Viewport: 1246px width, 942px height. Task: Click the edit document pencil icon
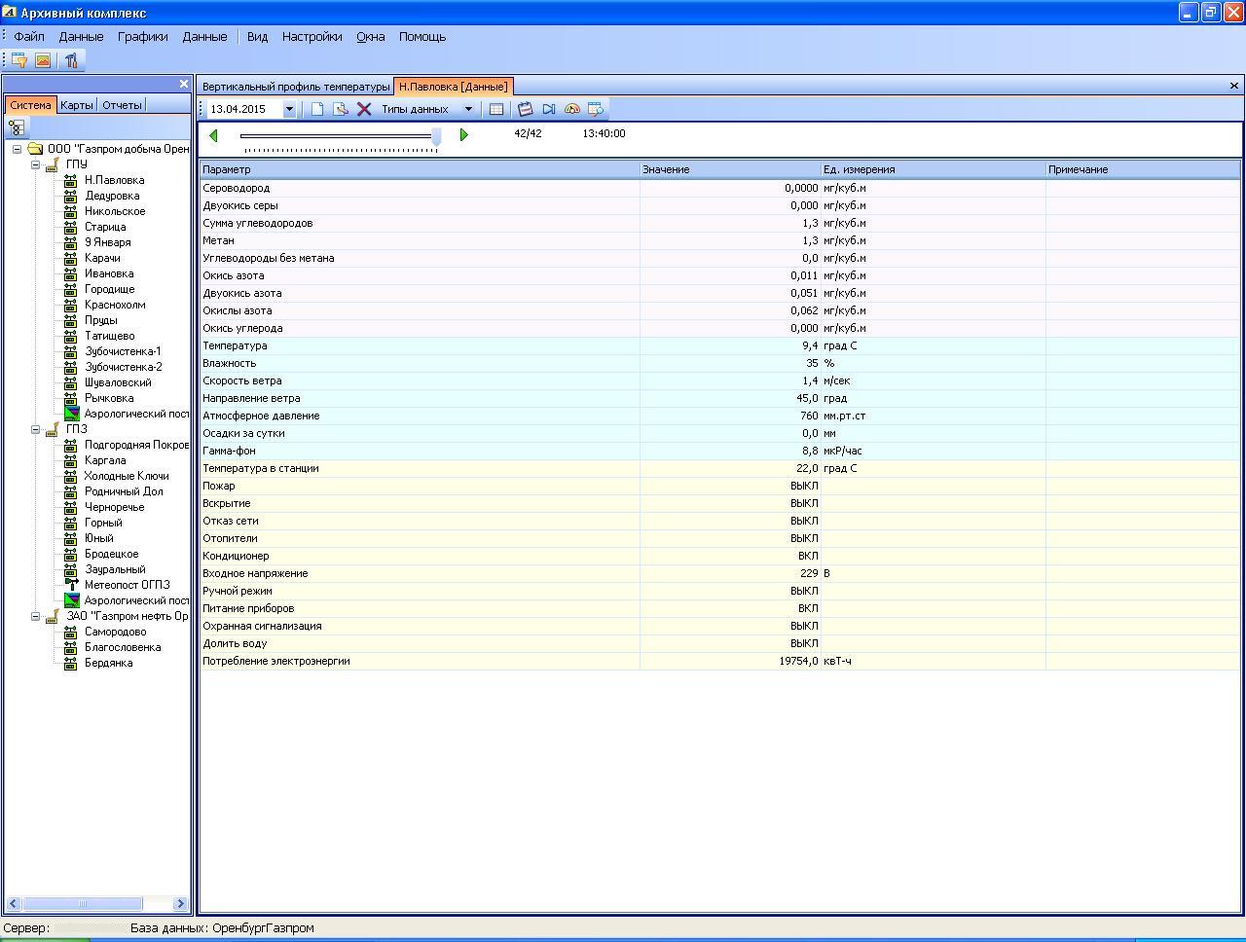tap(341, 109)
